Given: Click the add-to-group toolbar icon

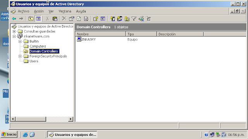Looking at the screenshot, I should click(148, 19).
